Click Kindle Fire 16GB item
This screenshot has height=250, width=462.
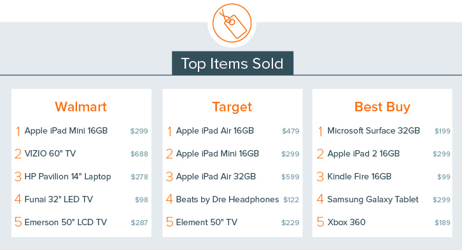[359, 176]
